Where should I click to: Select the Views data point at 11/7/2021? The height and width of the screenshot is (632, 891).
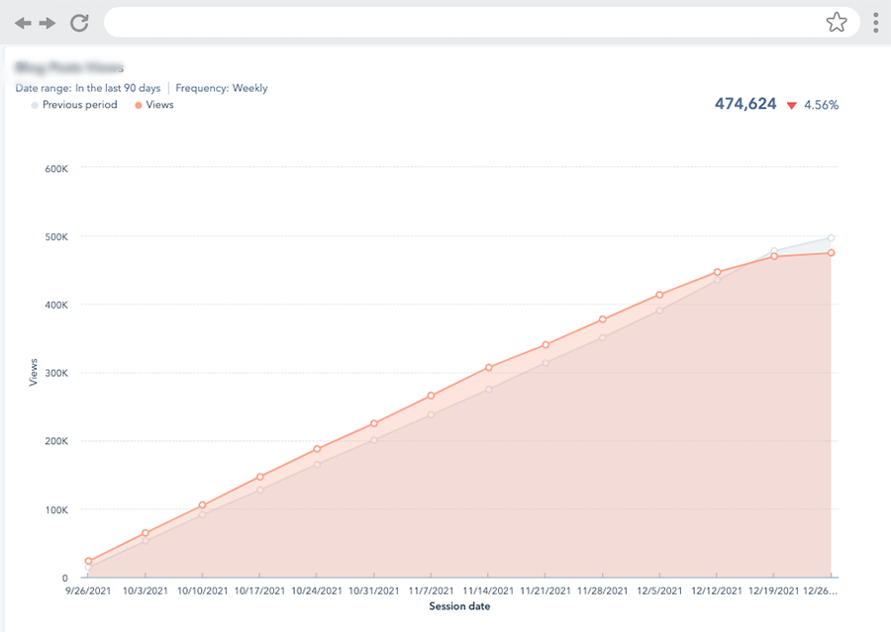(431, 396)
